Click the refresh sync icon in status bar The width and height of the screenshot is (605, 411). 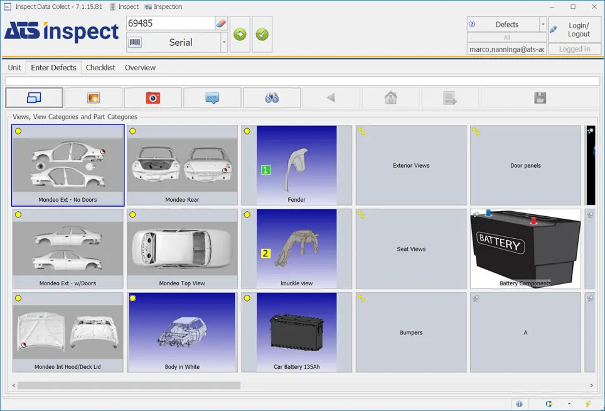[x=549, y=404]
